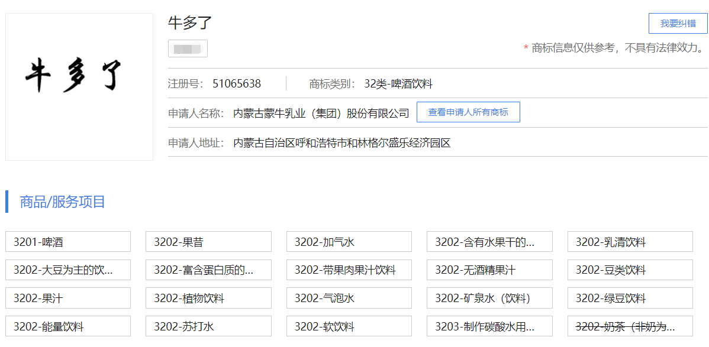Screen dimensions: 709x347
Task: Click the blurred status tag below title
Action: tap(188, 48)
